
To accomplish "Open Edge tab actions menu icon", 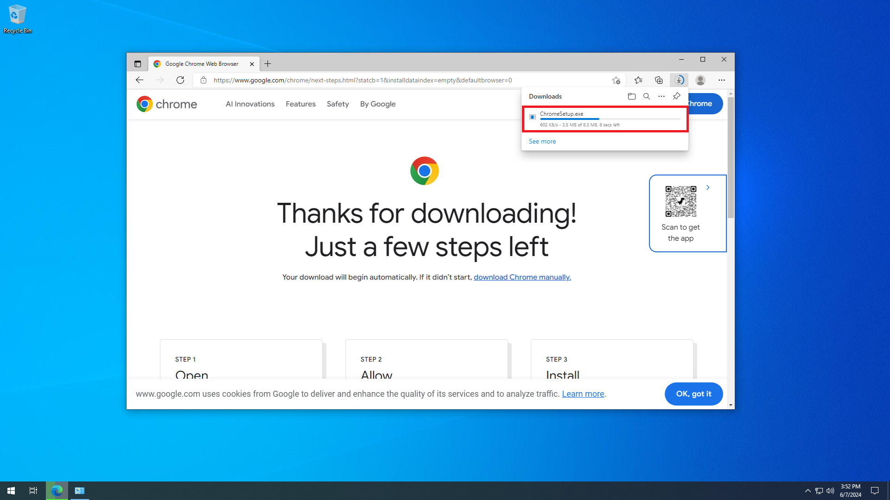I will (138, 64).
